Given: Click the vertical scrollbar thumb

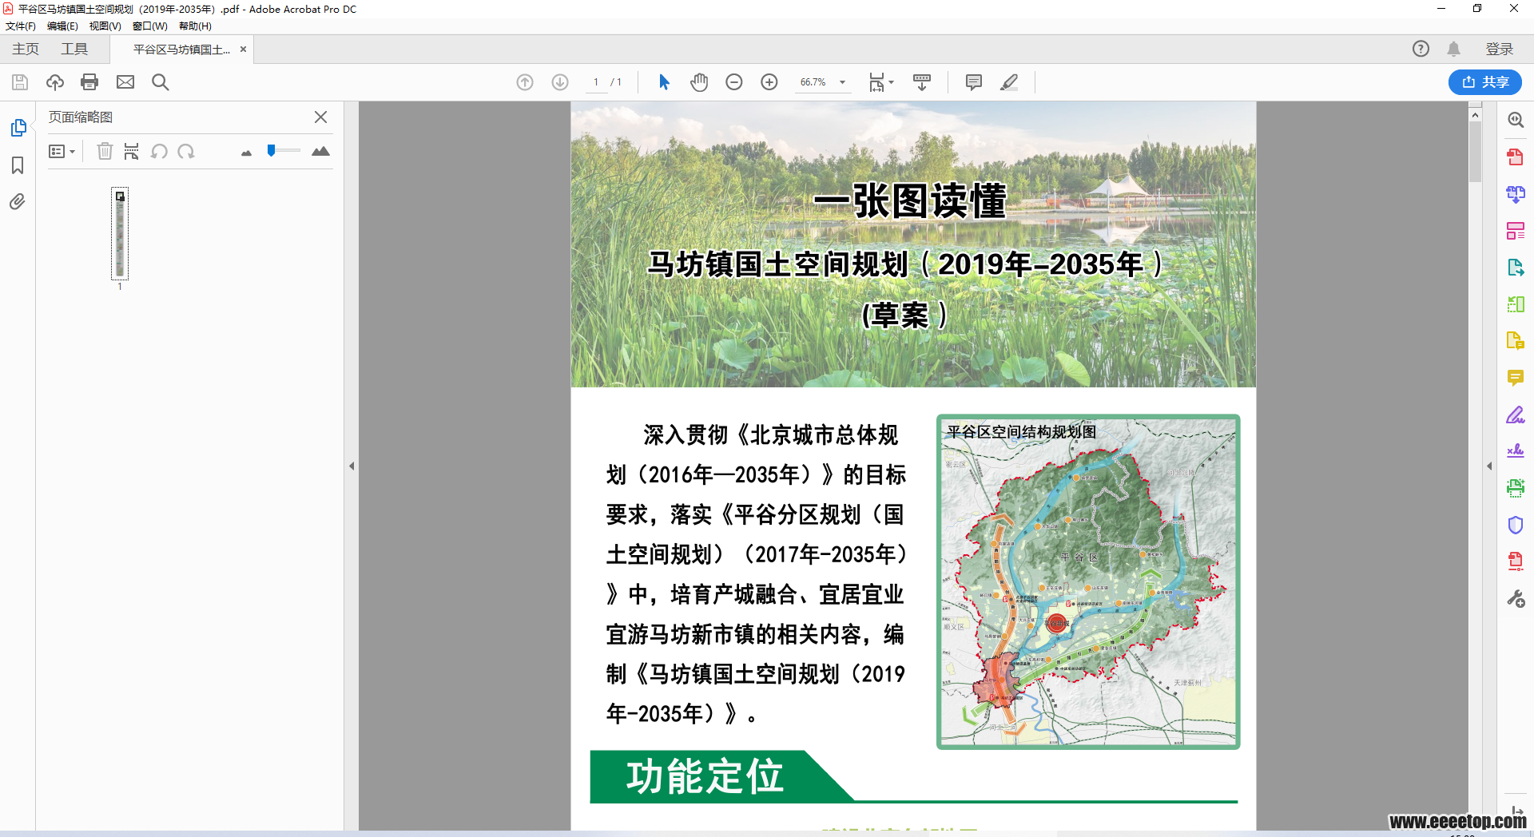Looking at the screenshot, I should click(x=1475, y=152).
